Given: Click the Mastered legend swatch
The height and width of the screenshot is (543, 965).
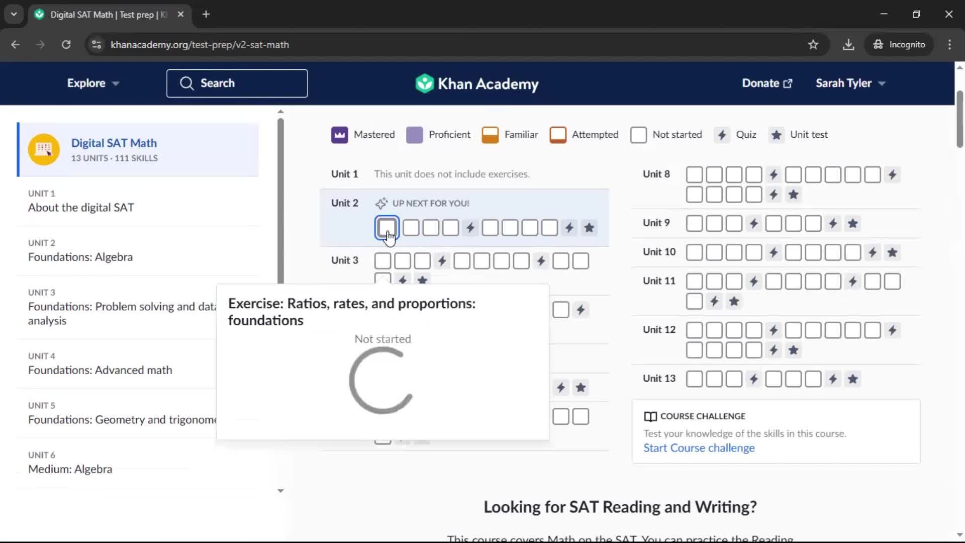Looking at the screenshot, I should pyautogui.click(x=339, y=135).
